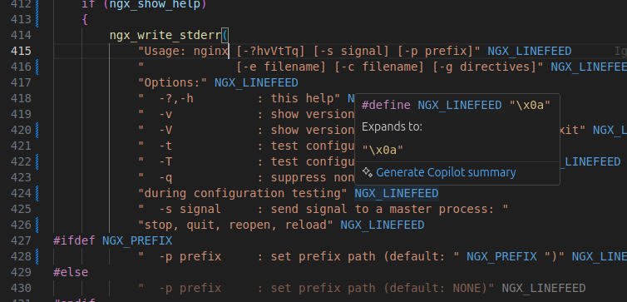The width and height of the screenshot is (627, 302).
Task: Select line number 415 in the gutter
Action: point(21,51)
